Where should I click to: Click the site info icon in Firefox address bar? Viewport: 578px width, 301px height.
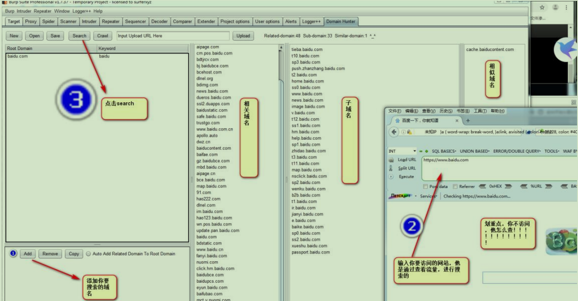pos(403,132)
